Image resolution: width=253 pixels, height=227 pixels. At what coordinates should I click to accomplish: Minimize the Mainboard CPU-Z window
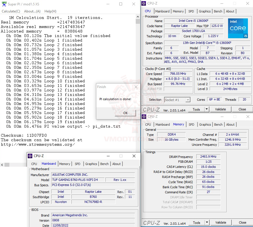108,156
